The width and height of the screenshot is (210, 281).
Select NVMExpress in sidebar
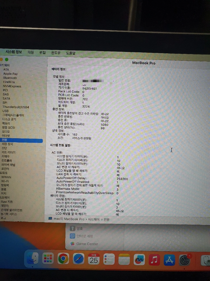(12, 86)
